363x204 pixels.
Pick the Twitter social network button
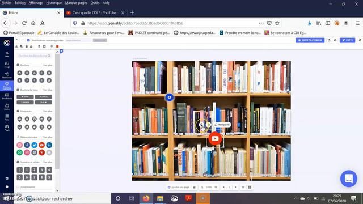click(34, 145)
